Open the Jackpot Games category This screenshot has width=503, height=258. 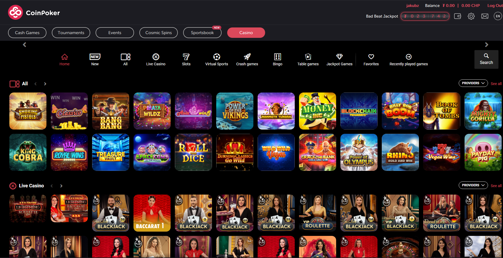tap(339, 60)
